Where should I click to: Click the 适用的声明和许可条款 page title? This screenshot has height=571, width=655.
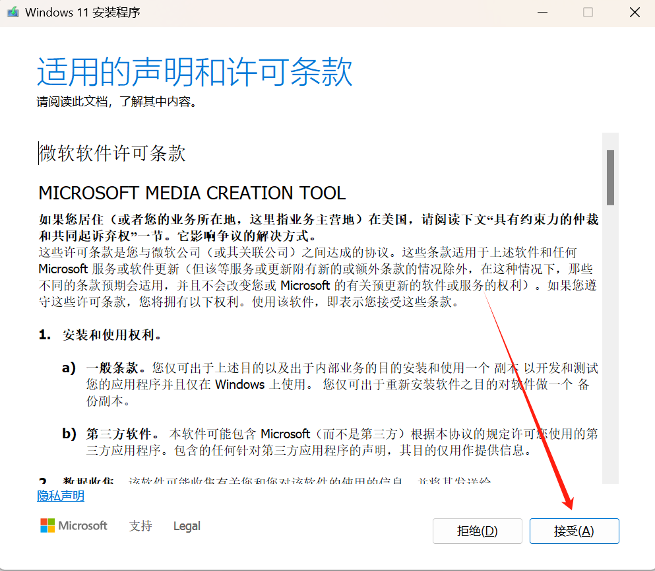[195, 71]
